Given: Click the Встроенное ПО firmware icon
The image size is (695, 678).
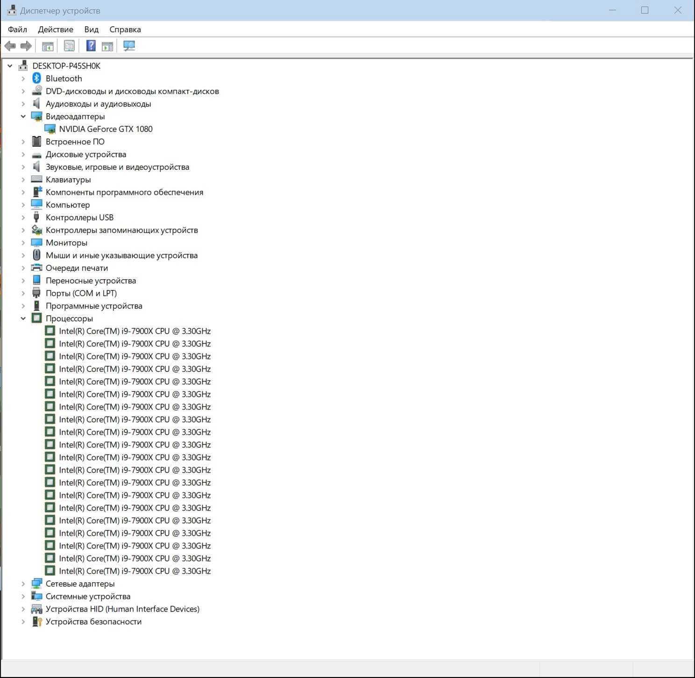Looking at the screenshot, I should [36, 141].
